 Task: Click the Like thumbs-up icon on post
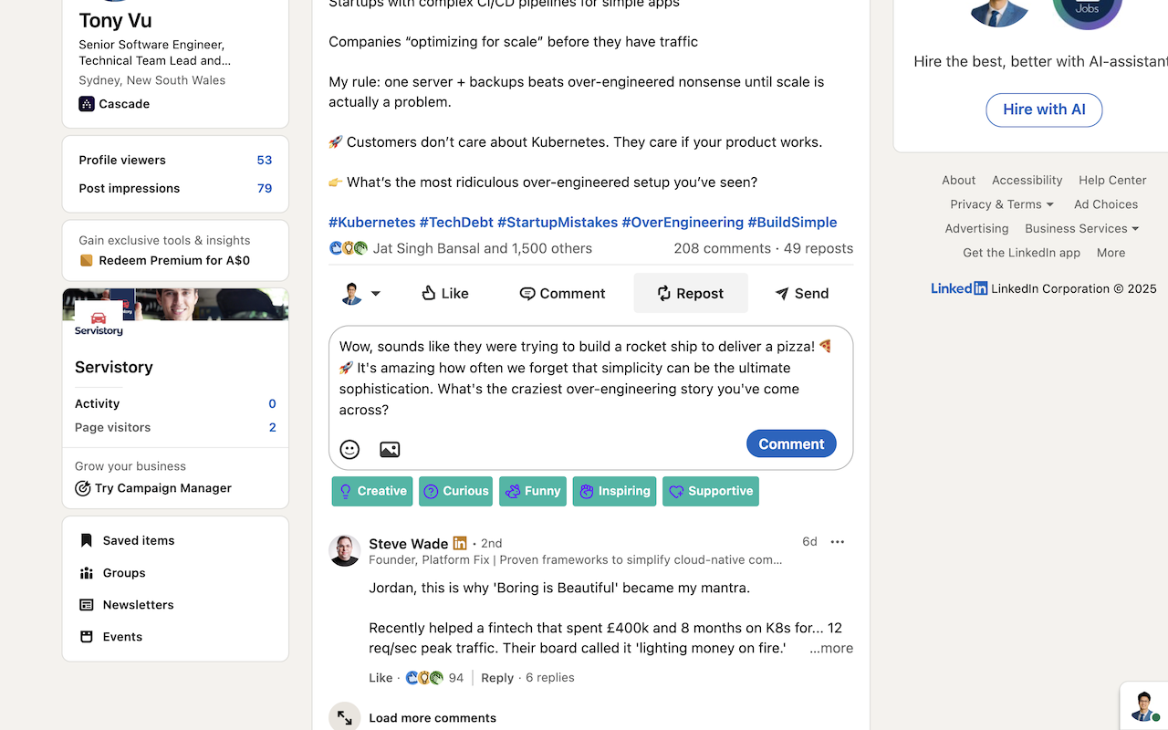(x=429, y=293)
